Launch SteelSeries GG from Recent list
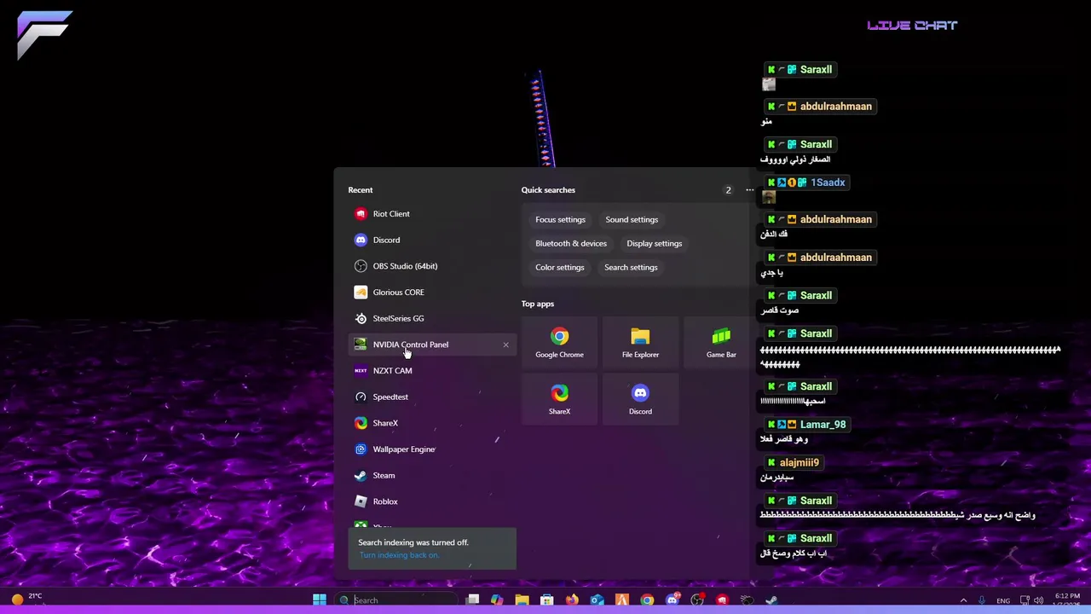This screenshot has height=614, width=1091. 432,319
